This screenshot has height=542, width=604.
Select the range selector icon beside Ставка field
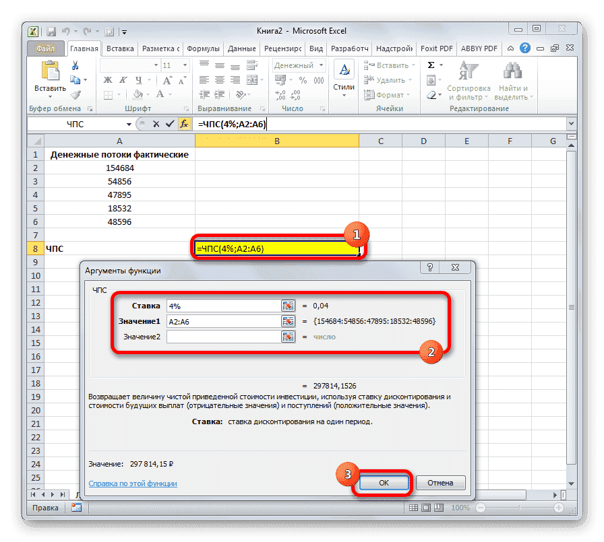[x=289, y=305]
